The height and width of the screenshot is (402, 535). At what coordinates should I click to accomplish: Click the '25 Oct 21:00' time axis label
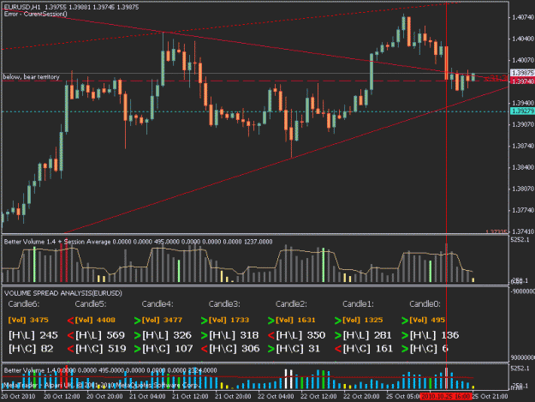(490, 397)
